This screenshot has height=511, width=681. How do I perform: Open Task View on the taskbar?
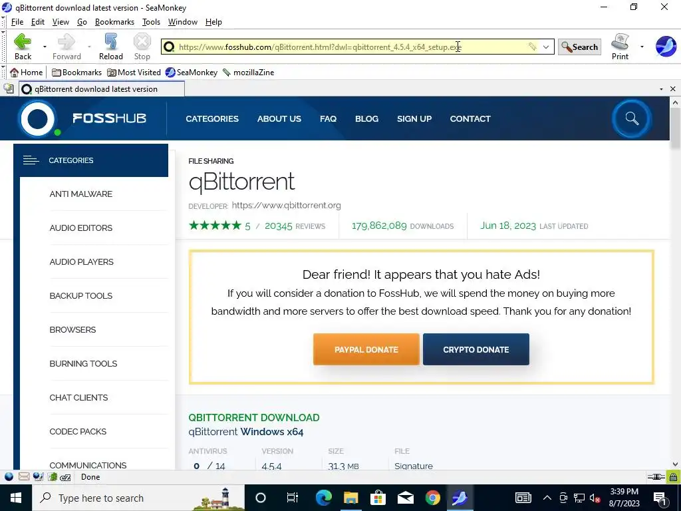click(293, 498)
